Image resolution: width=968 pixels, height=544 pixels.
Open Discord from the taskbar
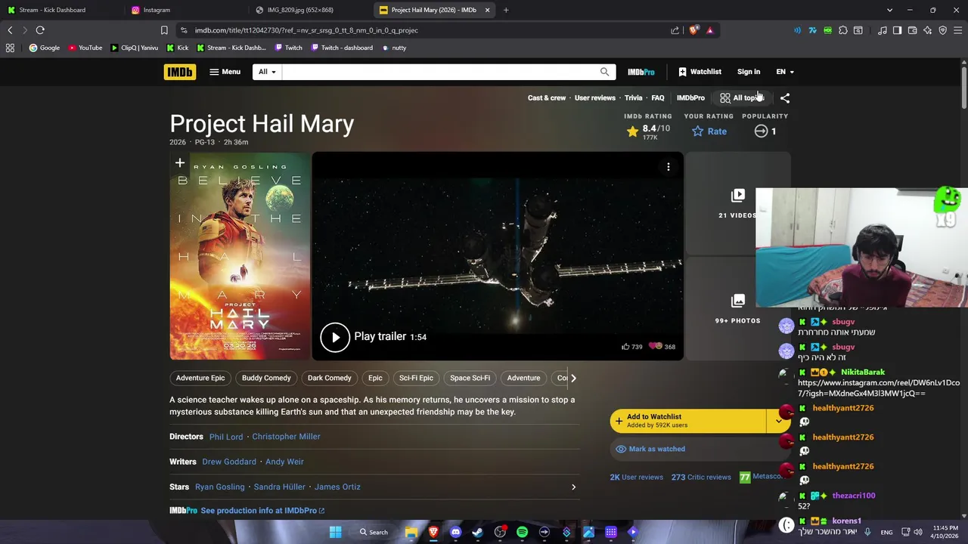coord(455,532)
